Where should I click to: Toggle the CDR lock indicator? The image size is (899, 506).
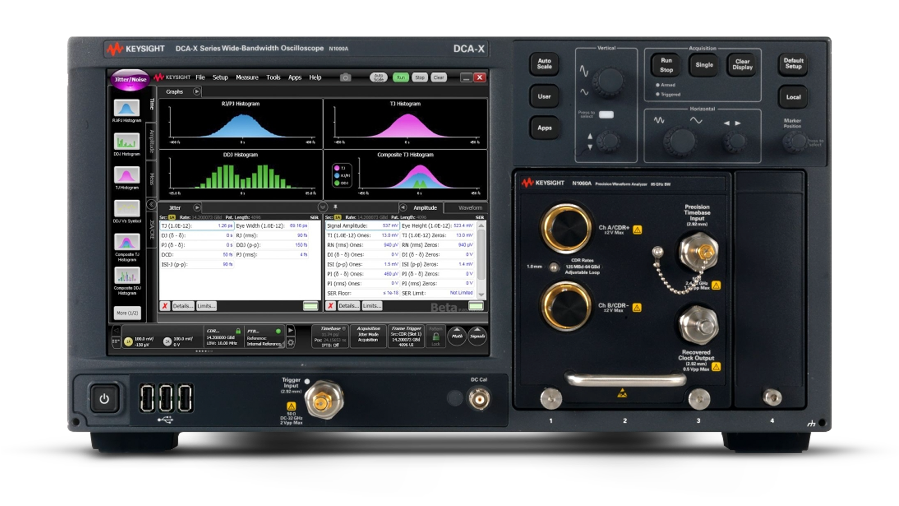238,331
